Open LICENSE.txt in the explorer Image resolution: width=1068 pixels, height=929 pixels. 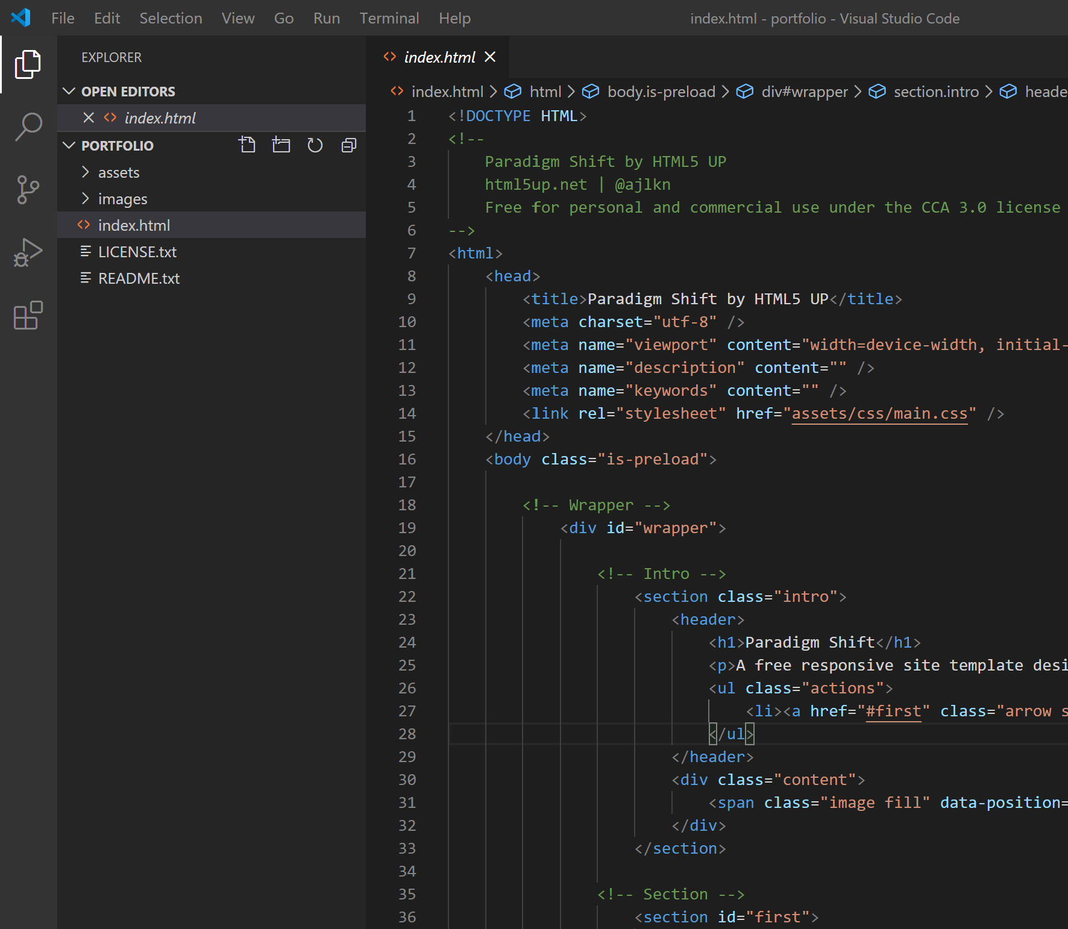(x=137, y=252)
